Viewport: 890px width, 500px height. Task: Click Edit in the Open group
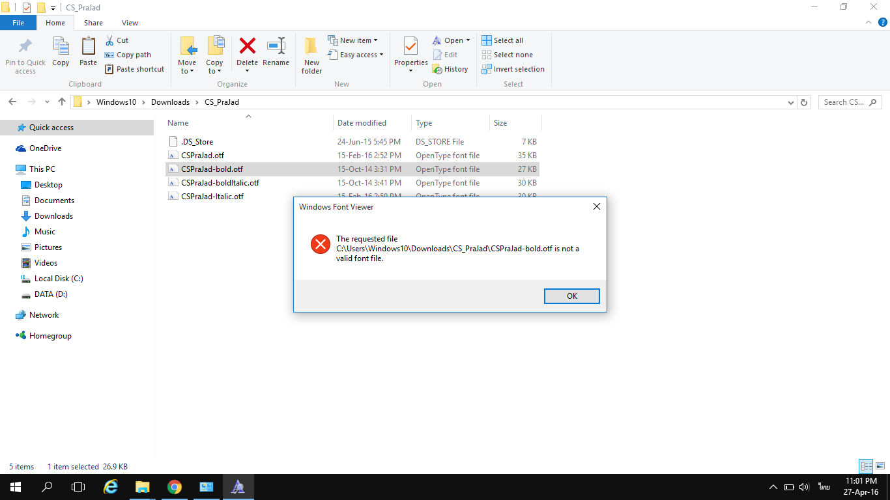click(445, 55)
